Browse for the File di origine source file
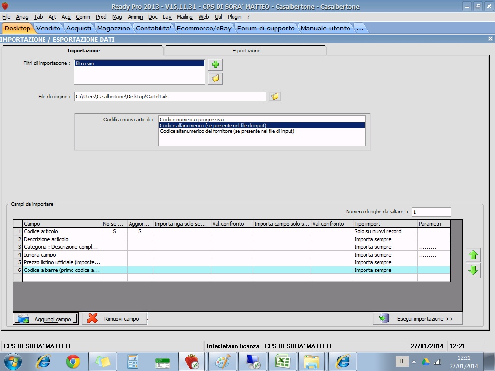 pos(275,96)
